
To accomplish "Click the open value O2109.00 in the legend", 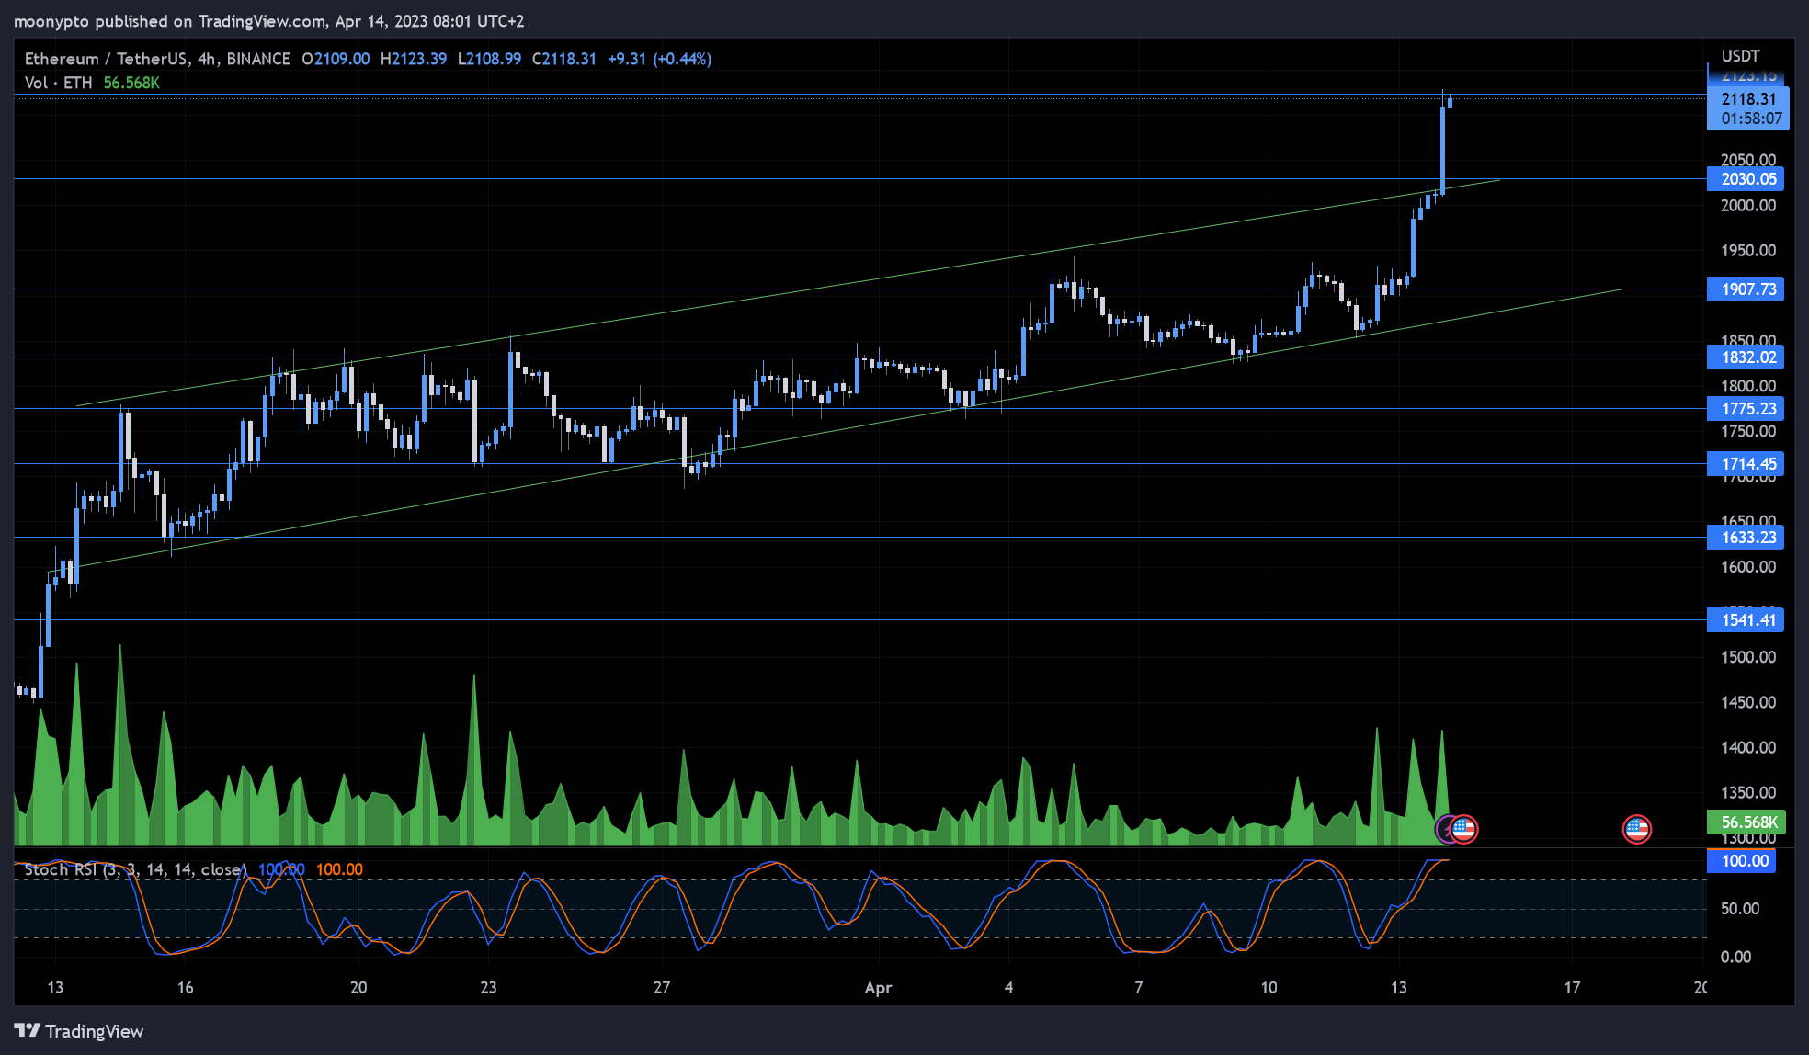I will coord(336,59).
